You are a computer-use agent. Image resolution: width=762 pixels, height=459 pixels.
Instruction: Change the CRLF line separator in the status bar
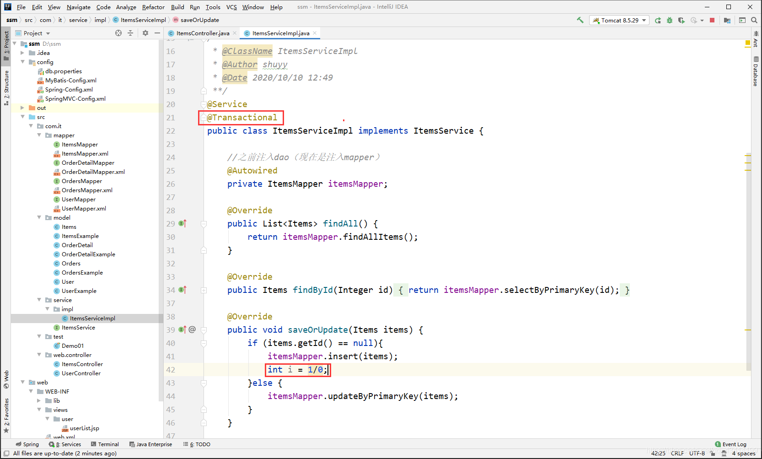(x=677, y=454)
